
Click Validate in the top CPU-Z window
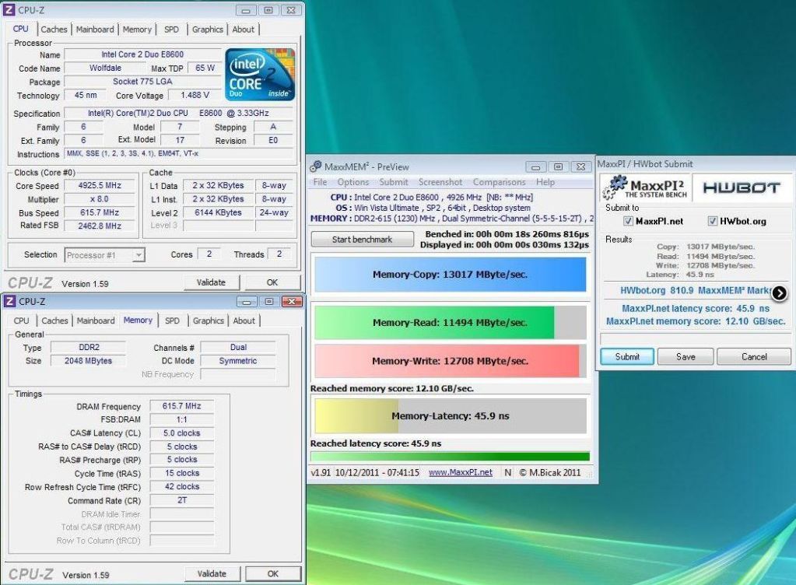click(211, 282)
